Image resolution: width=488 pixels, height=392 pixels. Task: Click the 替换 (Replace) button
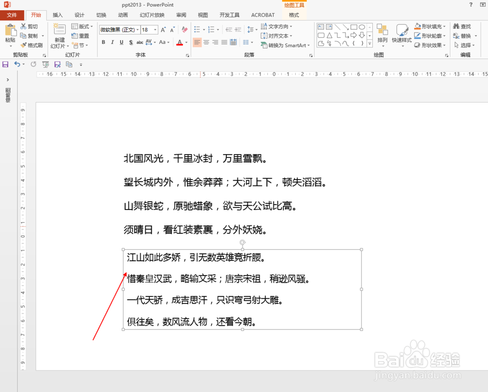[462, 35]
